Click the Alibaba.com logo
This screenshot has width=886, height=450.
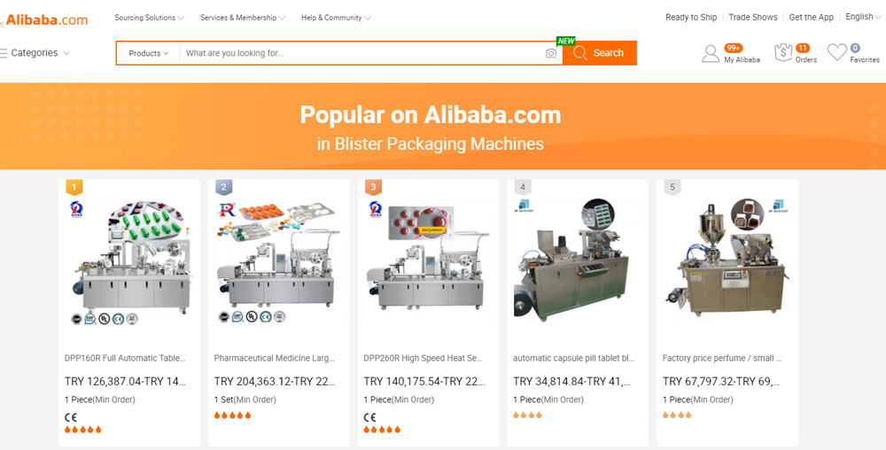(x=44, y=19)
